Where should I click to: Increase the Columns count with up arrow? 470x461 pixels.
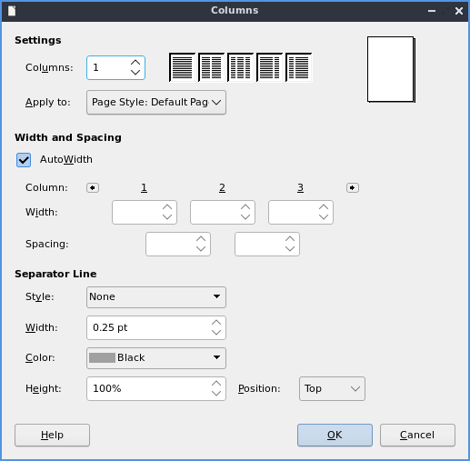135,63
